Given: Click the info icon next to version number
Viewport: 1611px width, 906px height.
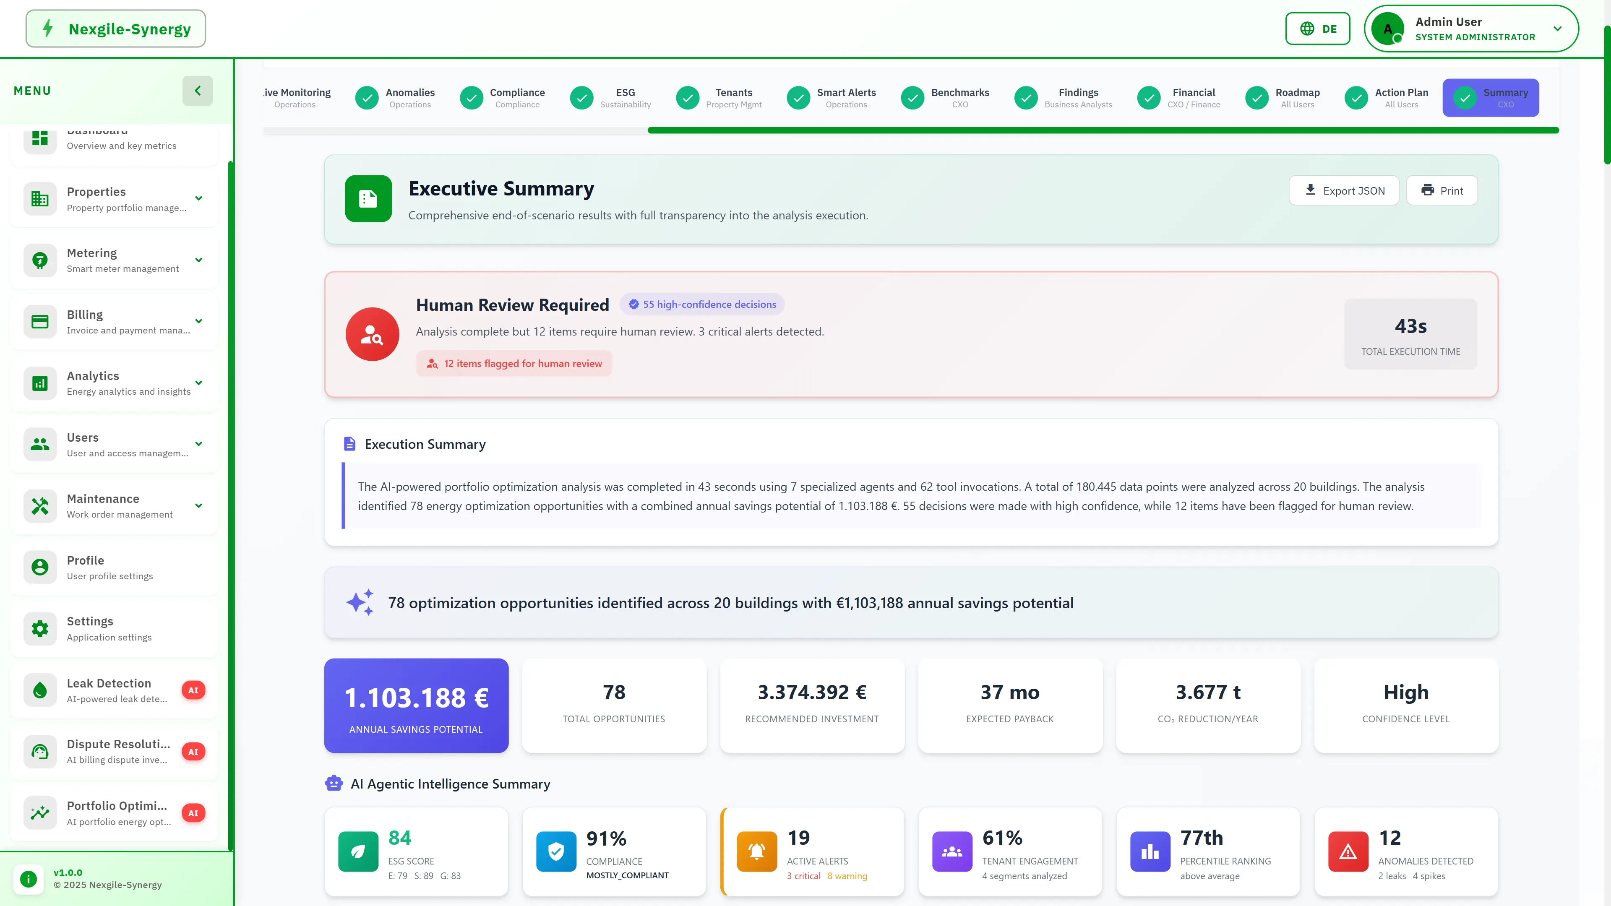Looking at the screenshot, I should tap(28, 878).
